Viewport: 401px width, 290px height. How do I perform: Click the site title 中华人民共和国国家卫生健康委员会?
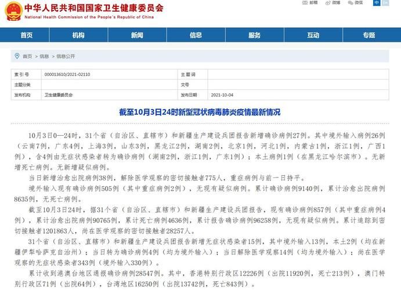[94, 8]
